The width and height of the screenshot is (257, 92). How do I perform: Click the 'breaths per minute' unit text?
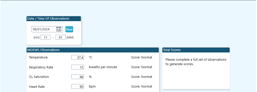(x=103, y=67)
